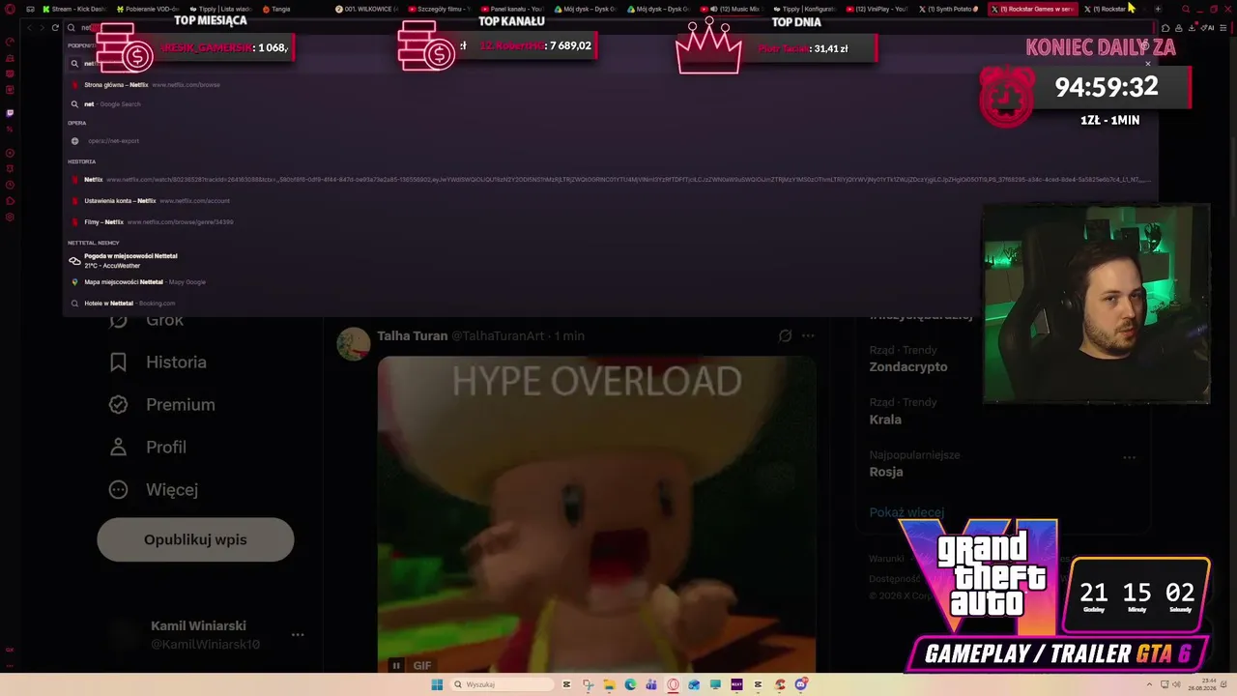Switch to the Rockstar Games X tab
The height and width of the screenshot is (696, 1237).
[x=1032, y=9]
